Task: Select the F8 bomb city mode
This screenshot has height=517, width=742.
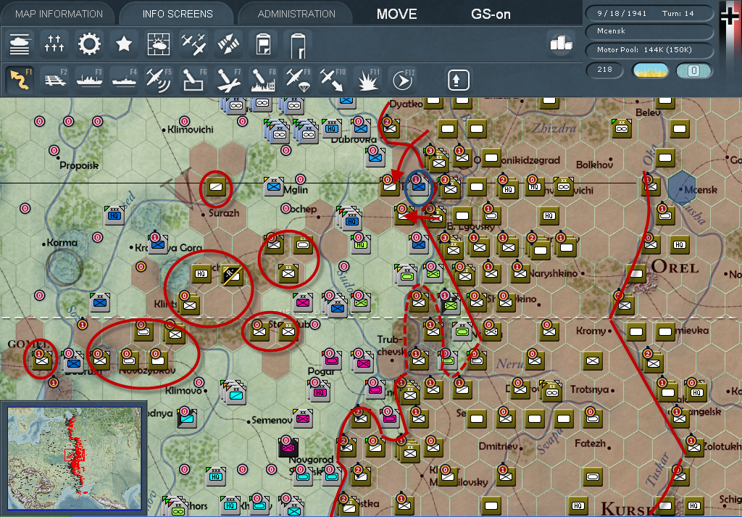Action: (263, 78)
